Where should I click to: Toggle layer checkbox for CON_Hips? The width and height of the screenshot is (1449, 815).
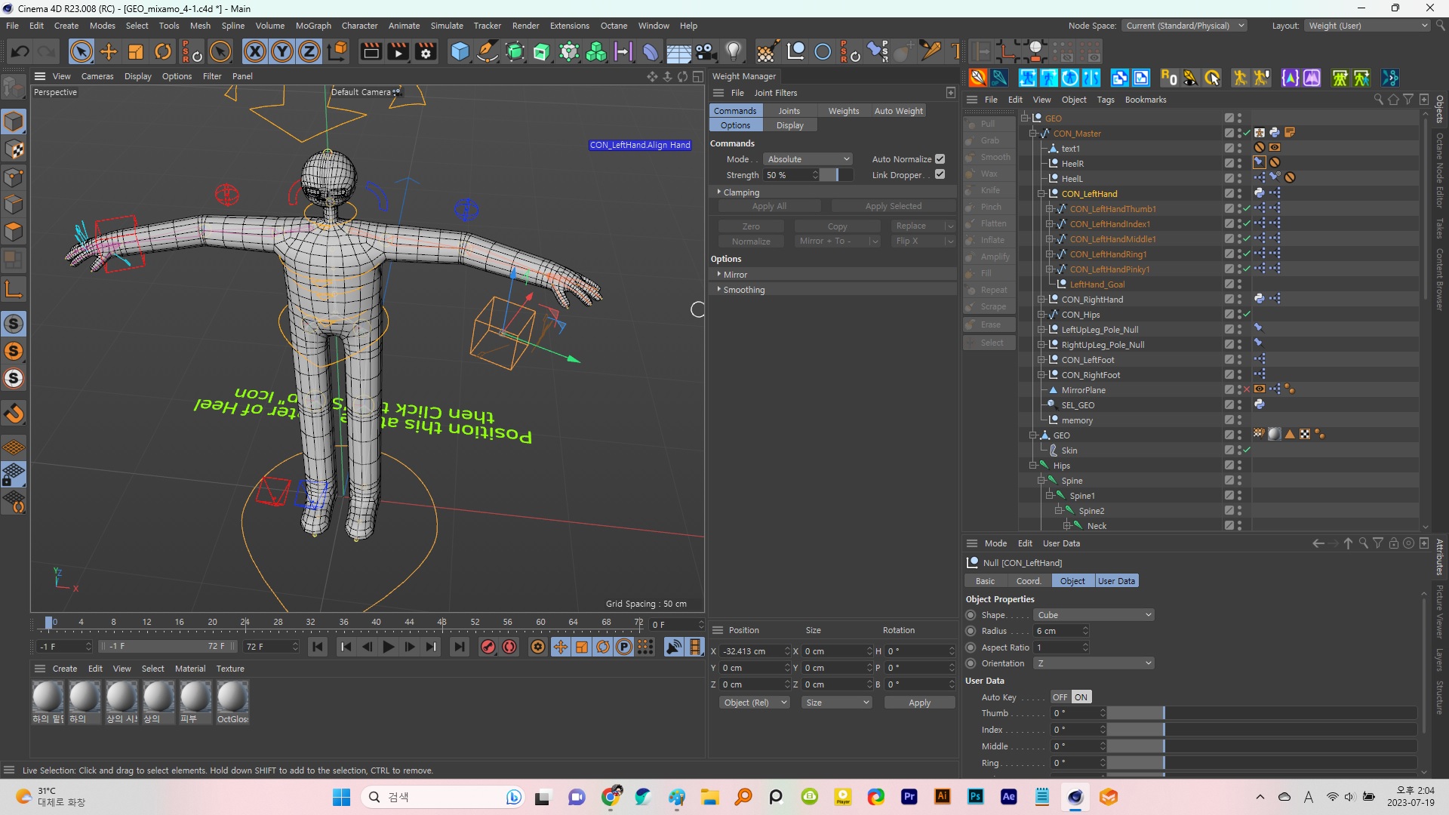(x=1229, y=315)
